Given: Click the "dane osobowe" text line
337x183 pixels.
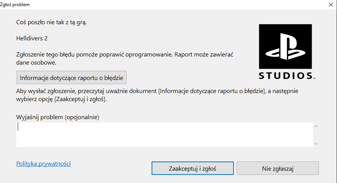Looking at the screenshot, I should 37,62.
